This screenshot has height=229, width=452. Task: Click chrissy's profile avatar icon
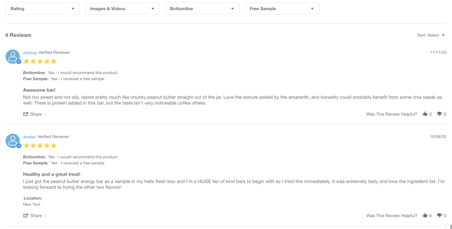click(x=13, y=57)
